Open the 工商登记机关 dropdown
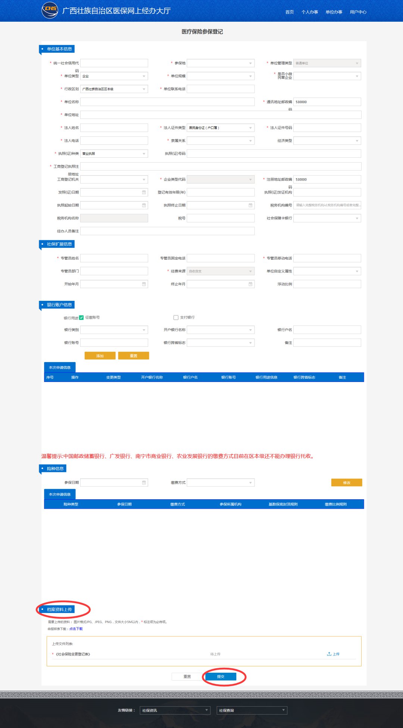403x728 pixels. pos(114,179)
